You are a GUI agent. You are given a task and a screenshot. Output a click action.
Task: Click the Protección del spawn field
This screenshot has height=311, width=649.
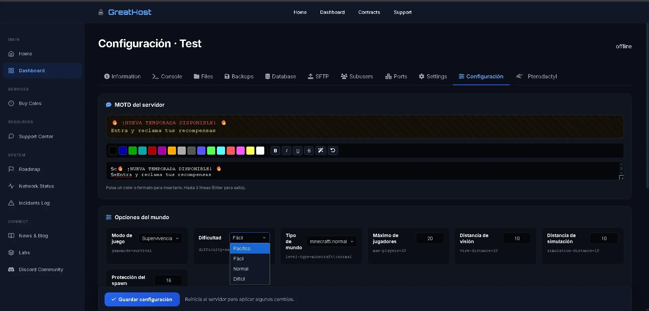169,280
